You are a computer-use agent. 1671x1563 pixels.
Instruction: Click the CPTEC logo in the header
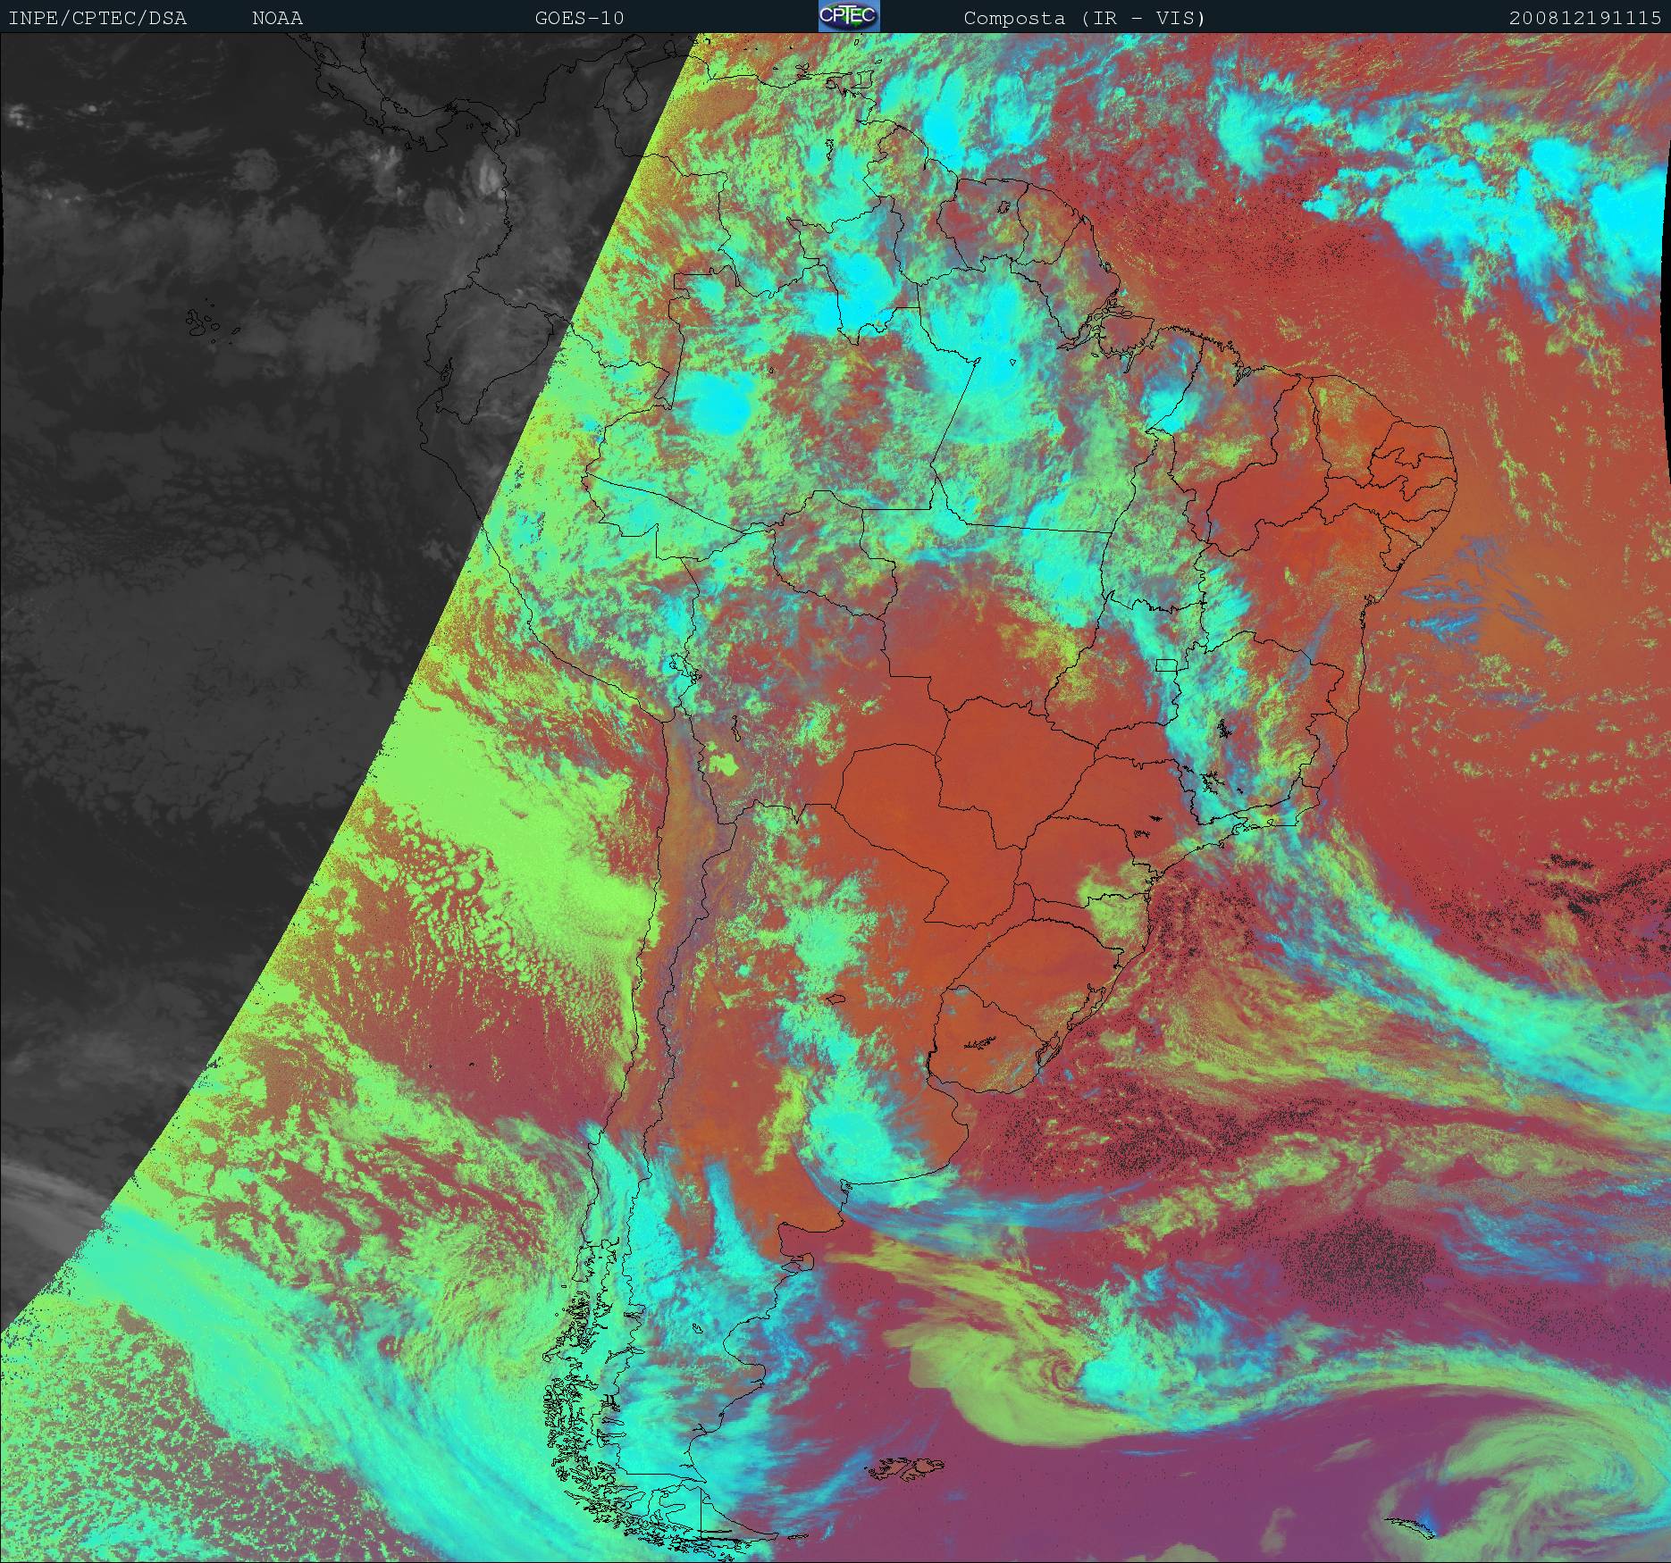point(849,16)
